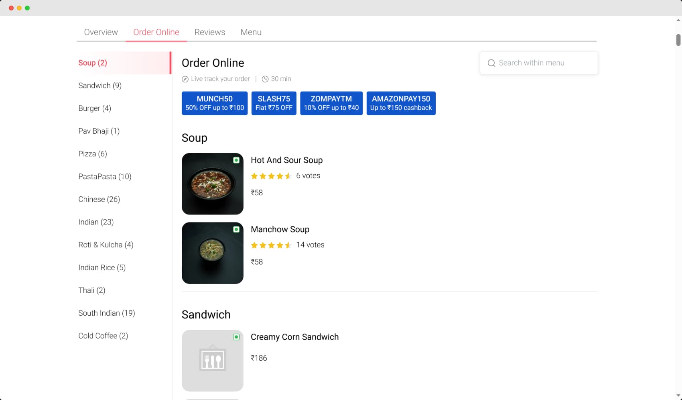Image resolution: width=682 pixels, height=400 pixels.
Task: Click the Sandwich section heading
Action: (206, 314)
